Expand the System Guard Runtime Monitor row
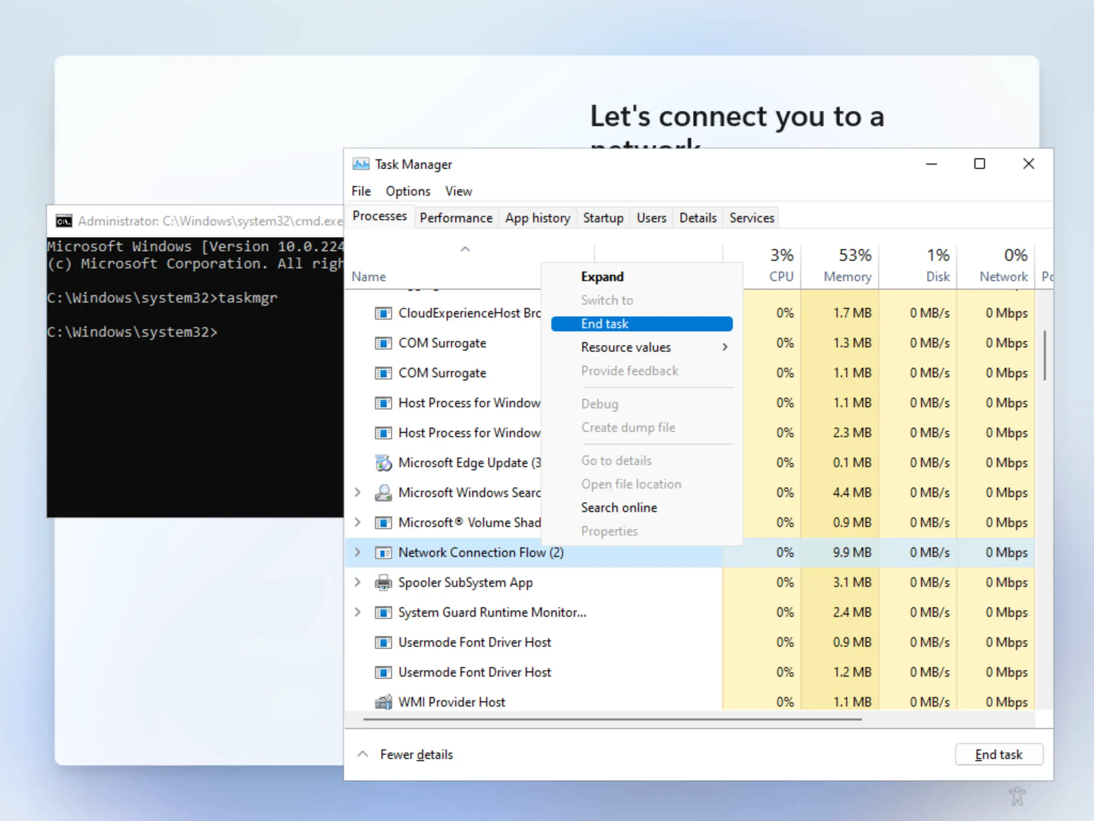1094x821 pixels. pyautogui.click(x=358, y=613)
